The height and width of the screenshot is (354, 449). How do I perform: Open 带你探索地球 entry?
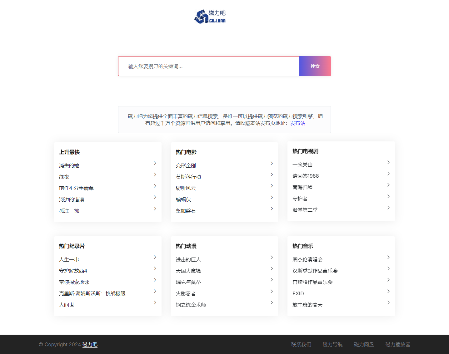tap(74, 282)
